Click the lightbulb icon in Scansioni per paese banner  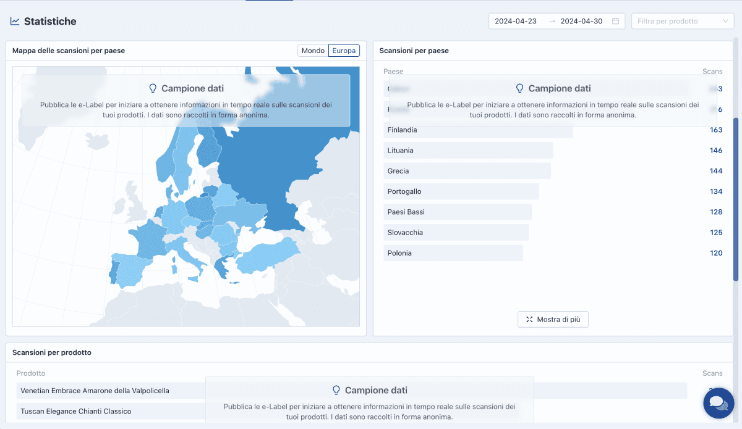click(520, 88)
